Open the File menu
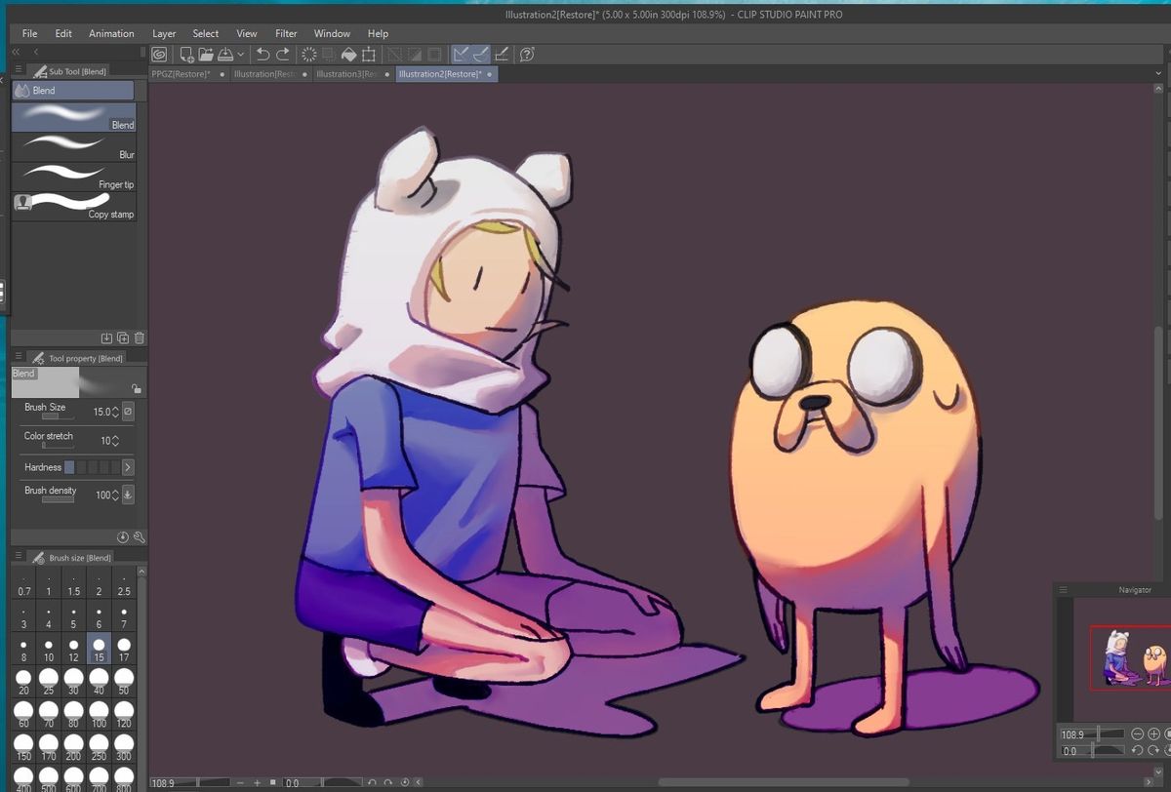Screen dimensions: 1171x792 pos(30,33)
